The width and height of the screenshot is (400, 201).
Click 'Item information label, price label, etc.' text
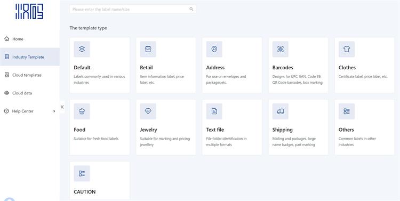[x=162, y=79]
